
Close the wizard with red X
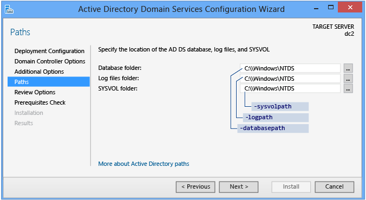350,7
